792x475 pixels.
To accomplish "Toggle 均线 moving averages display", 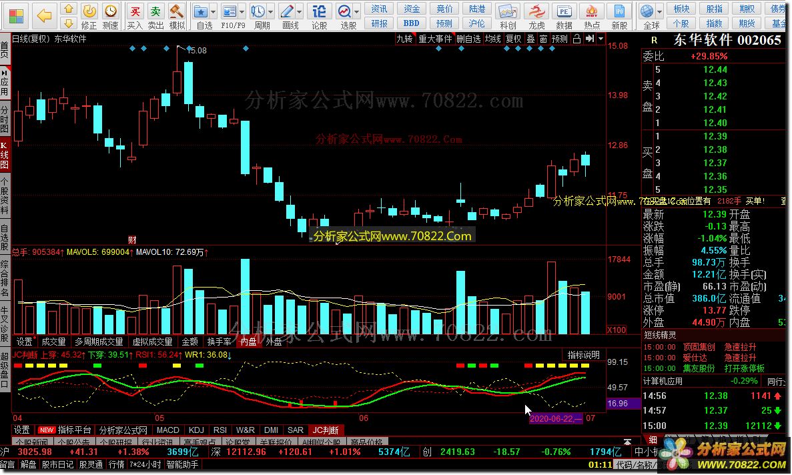I will pyautogui.click(x=492, y=39).
